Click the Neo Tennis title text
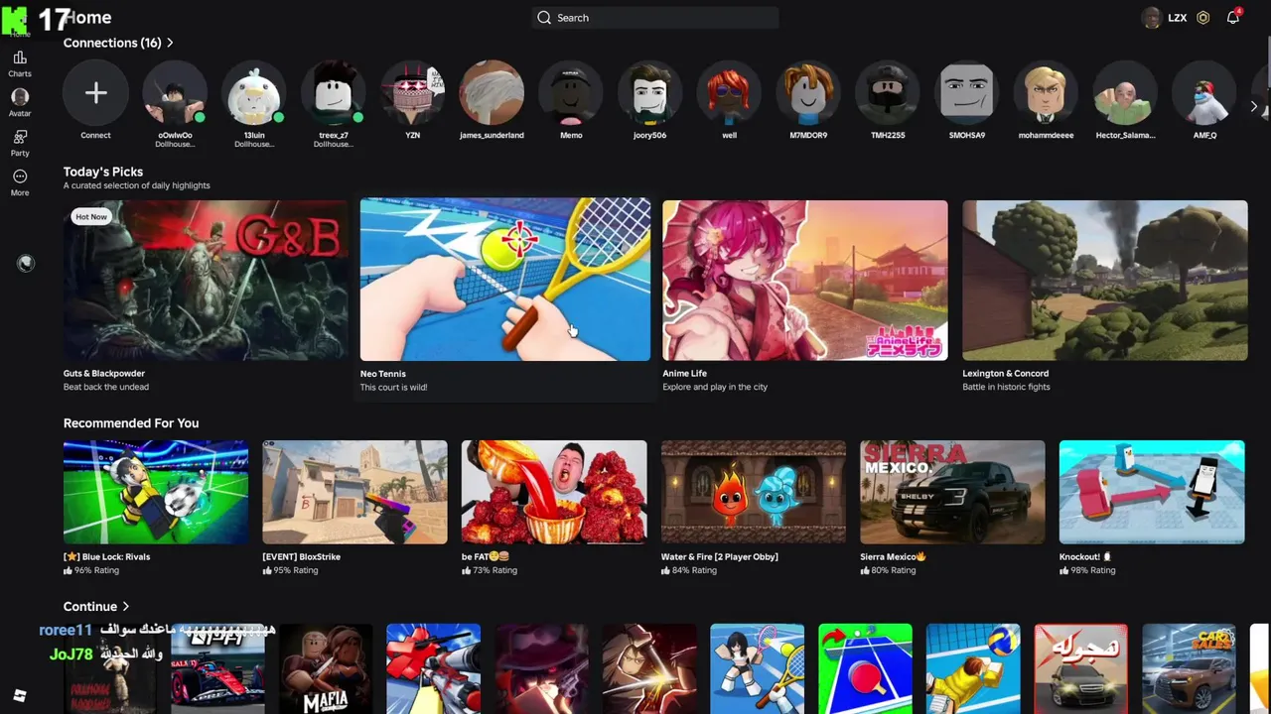 [x=383, y=374]
